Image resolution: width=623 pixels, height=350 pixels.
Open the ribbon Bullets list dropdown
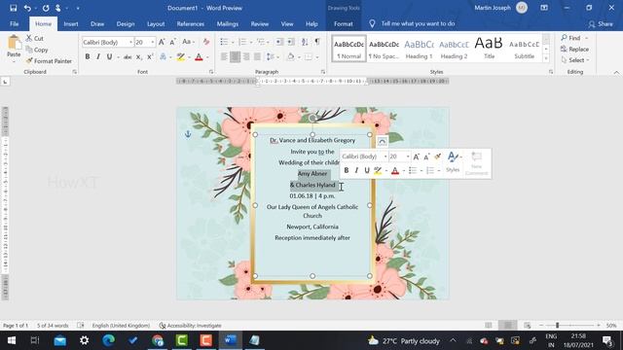click(232, 42)
